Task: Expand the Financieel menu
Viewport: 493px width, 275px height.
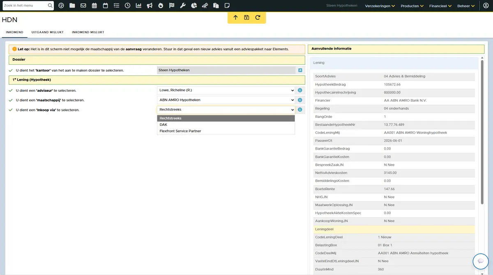Action: tap(440, 6)
